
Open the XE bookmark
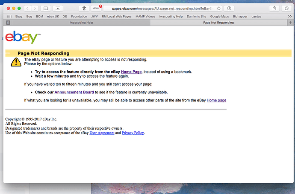[65, 16]
